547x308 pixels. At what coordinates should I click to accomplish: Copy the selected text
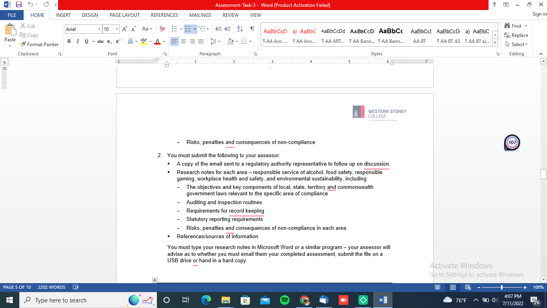(x=29, y=35)
